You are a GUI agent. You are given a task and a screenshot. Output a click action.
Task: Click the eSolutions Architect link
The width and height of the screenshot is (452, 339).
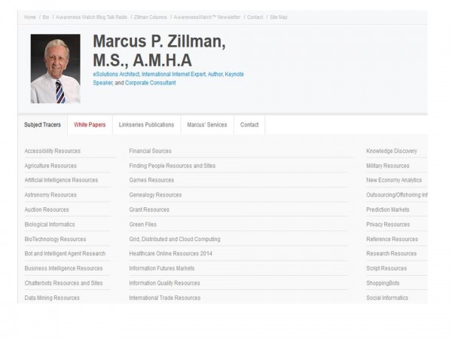tap(116, 74)
